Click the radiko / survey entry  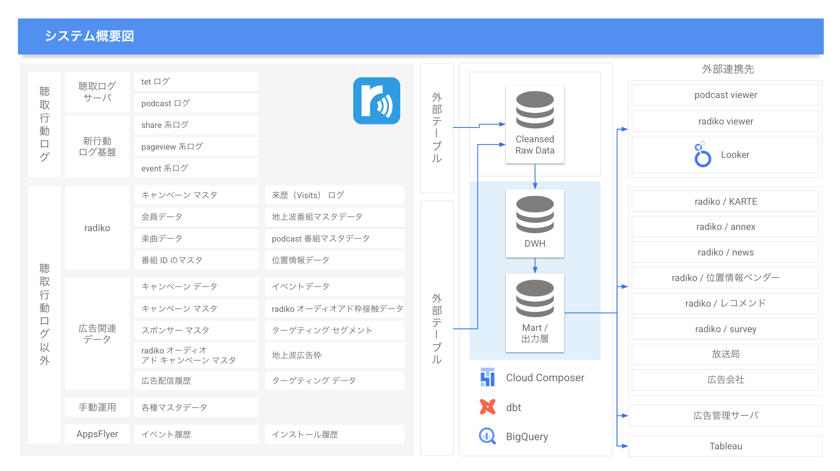pyautogui.click(x=725, y=329)
